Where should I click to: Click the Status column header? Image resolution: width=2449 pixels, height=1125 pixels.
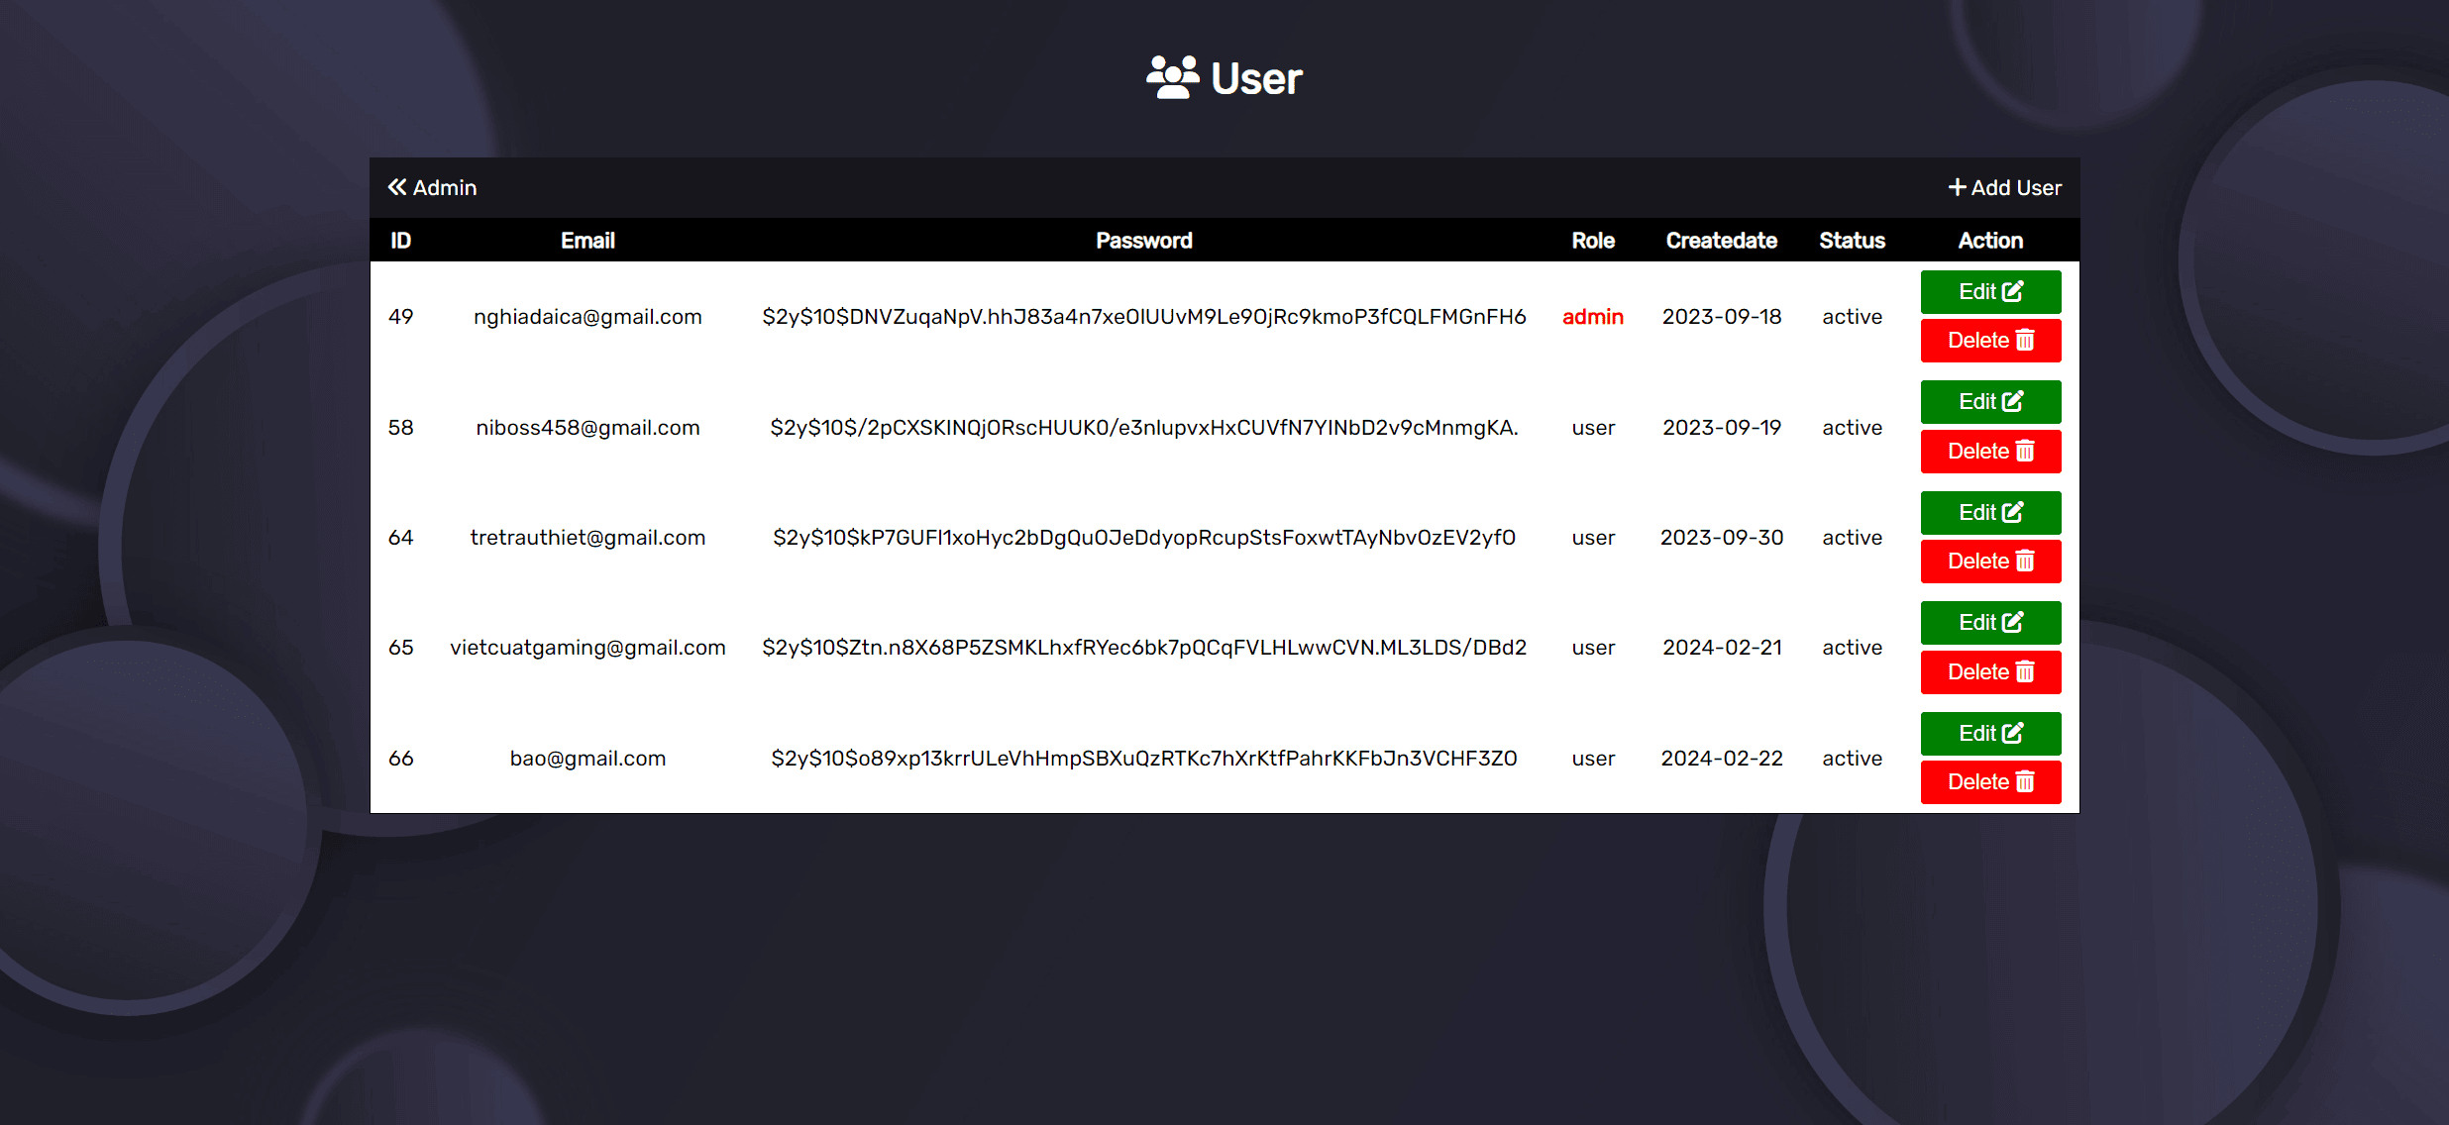pos(1852,241)
